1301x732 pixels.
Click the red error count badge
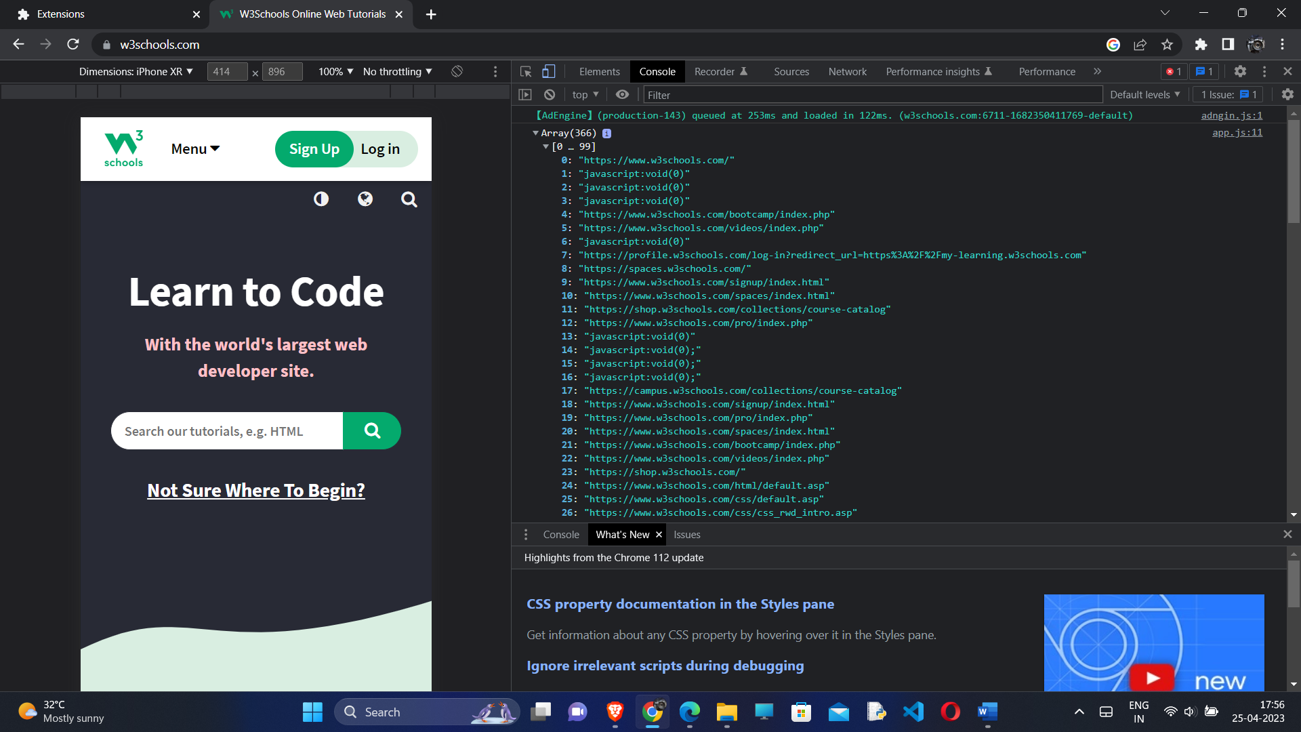coord(1174,71)
